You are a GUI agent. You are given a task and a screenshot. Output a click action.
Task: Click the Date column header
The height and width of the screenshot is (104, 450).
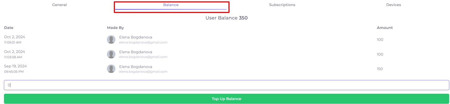click(9, 28)
